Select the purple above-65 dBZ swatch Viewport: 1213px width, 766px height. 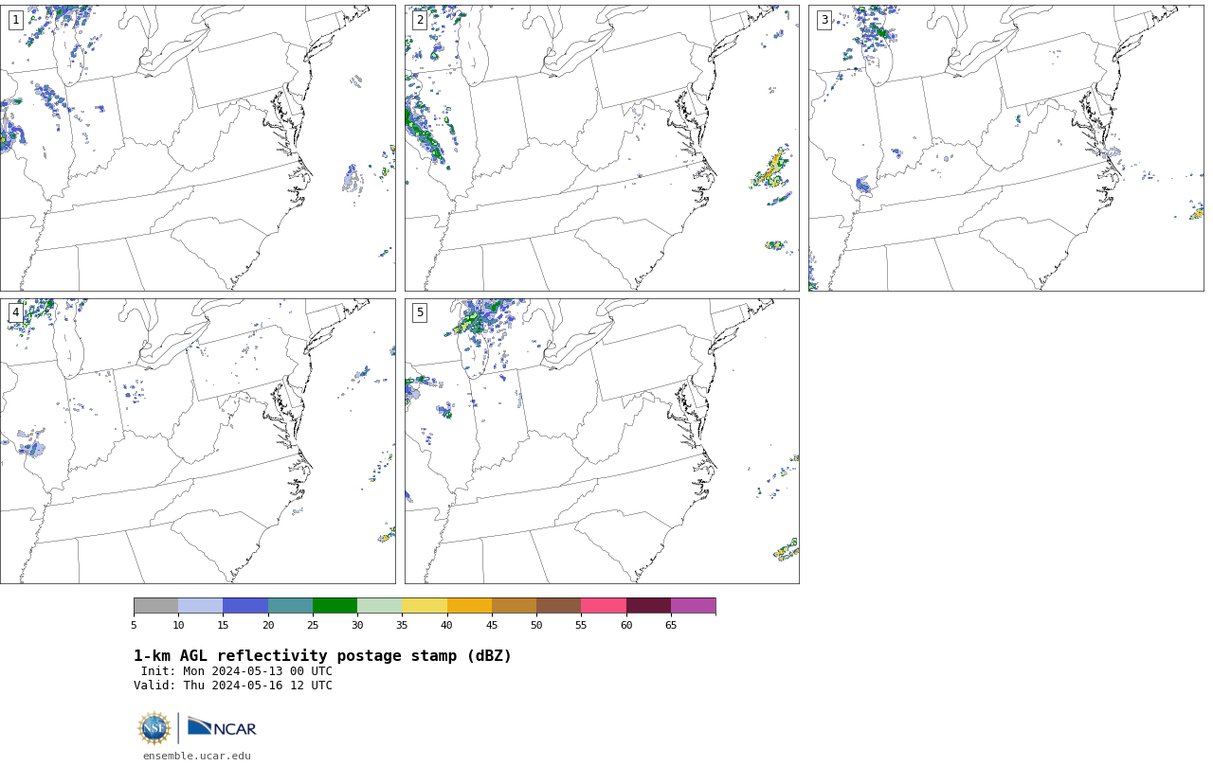pyautogui.click(x=694, y=606)
